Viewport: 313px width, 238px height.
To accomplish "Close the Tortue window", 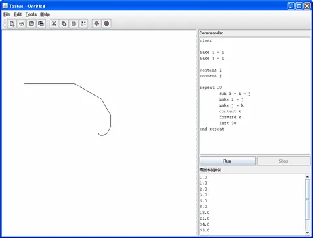I will tap(307, 6).
